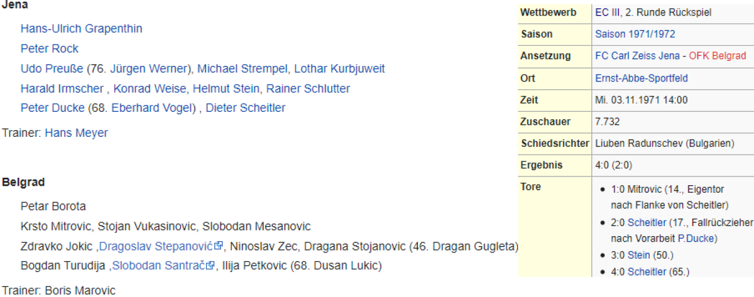Click Udo Preuße link
This screenshot has width=754, height=297.
point(52,68)
